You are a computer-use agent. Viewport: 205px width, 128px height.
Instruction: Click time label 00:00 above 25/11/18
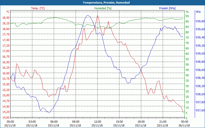(x=10, y=122)
